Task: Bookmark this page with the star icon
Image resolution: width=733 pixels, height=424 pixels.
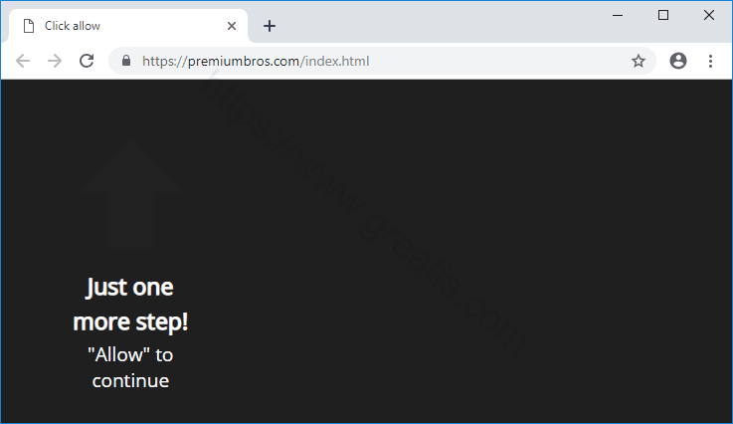Action: 639,61
